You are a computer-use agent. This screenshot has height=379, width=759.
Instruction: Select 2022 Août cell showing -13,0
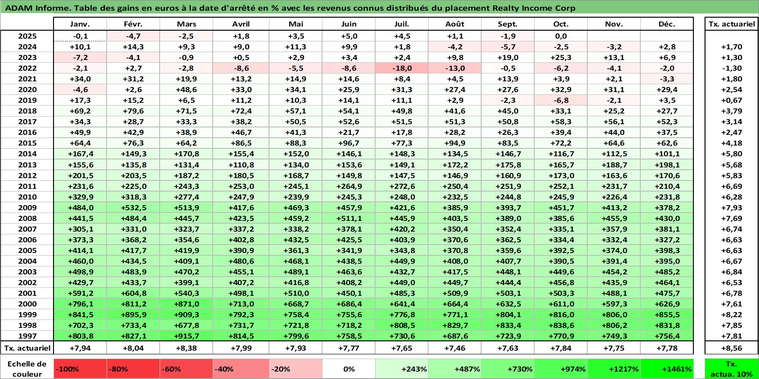(455, 68)
